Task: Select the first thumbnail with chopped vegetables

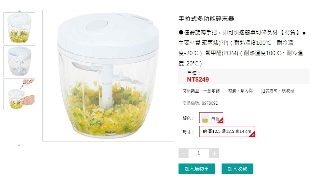Action: click(x=19, y=28)
